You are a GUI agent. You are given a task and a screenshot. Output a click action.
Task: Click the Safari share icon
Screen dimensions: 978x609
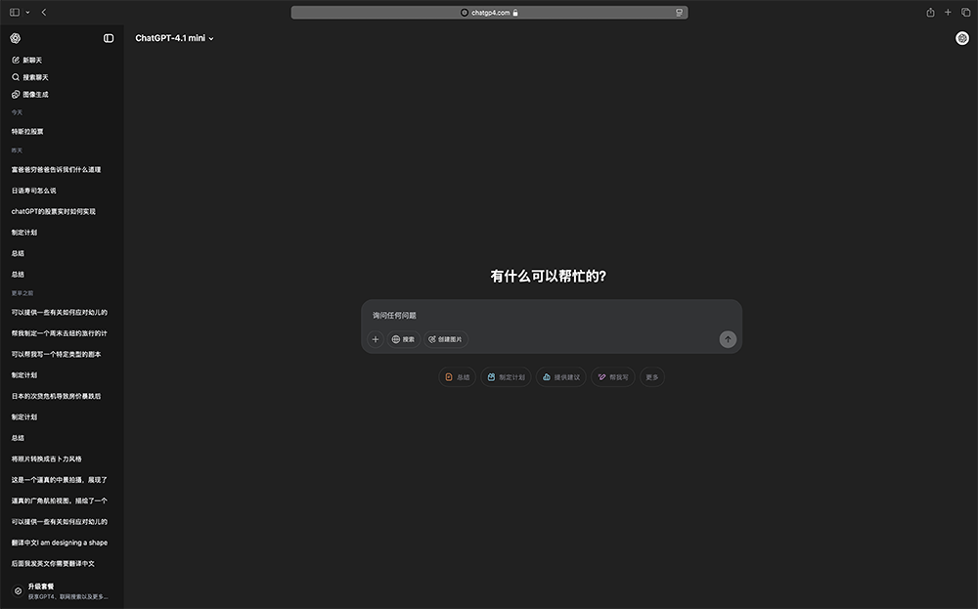point(930,13)
